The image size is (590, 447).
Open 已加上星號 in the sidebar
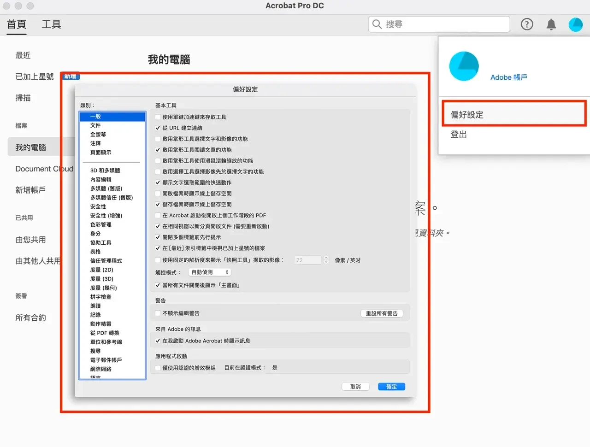35,76
